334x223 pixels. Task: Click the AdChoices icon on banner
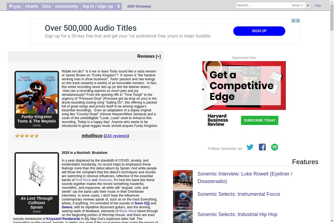[x=293, y=21]
